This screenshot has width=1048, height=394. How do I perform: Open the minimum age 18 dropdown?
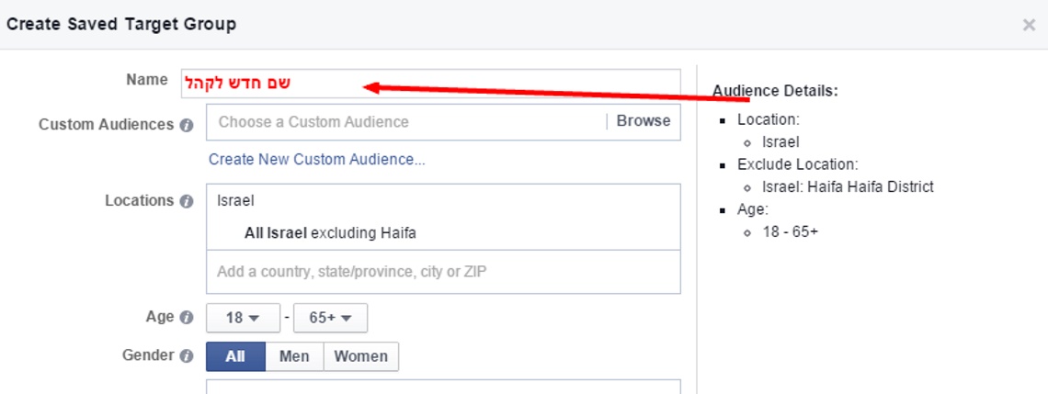coord(241,318)
